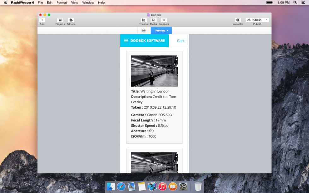Open the Mail bird stamp Dock icon
This screenshot has height=193, width=309.
tap(131, 186)
